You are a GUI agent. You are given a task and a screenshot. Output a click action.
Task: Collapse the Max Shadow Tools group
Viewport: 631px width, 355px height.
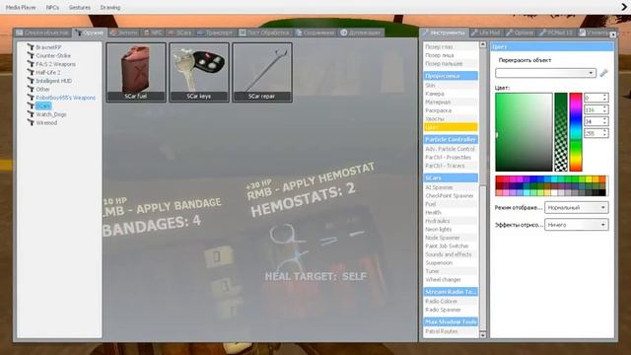click(451, 321)
